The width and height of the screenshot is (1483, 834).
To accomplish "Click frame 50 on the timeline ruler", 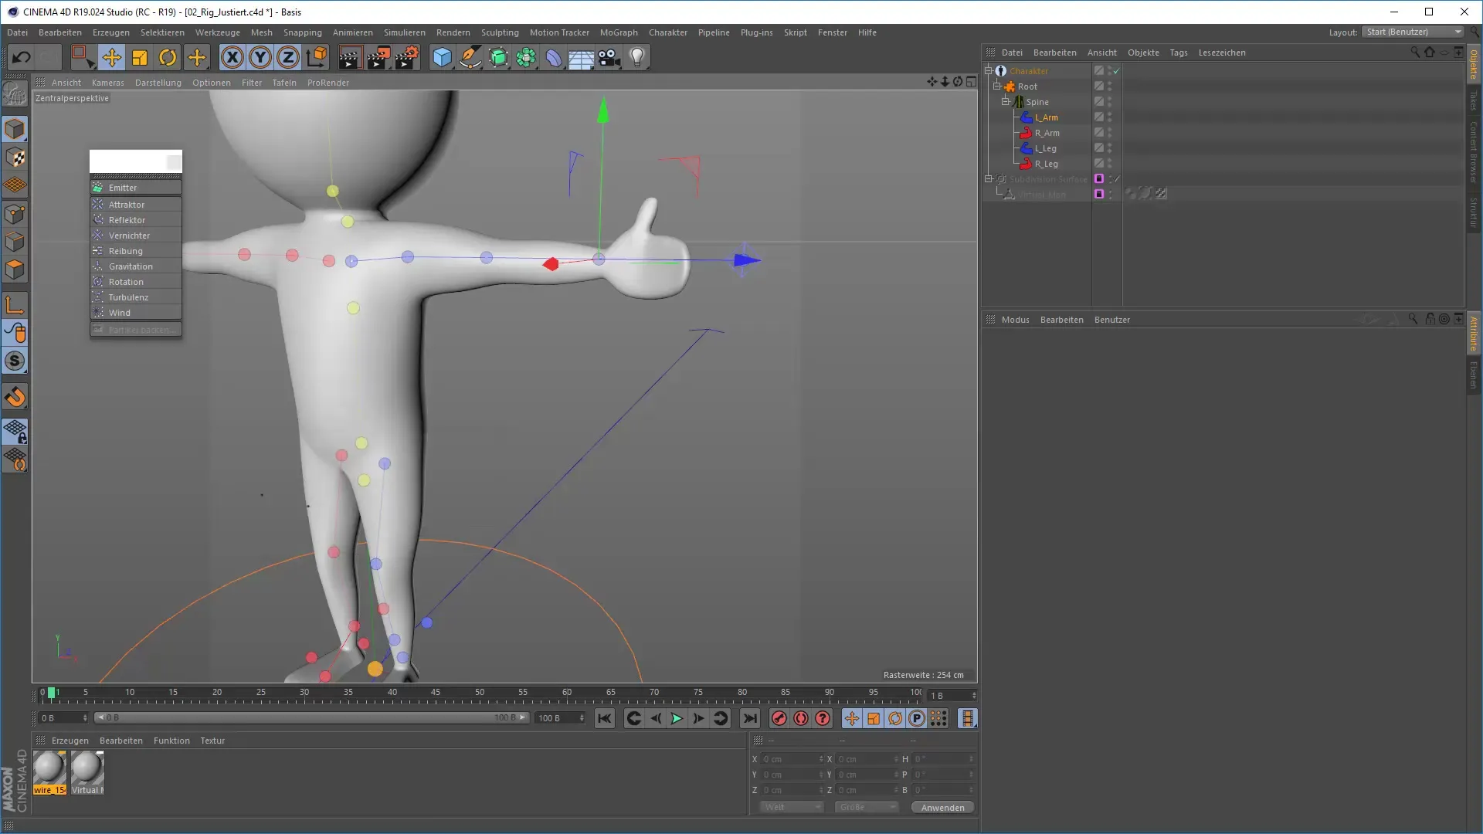I will point(480,693).
